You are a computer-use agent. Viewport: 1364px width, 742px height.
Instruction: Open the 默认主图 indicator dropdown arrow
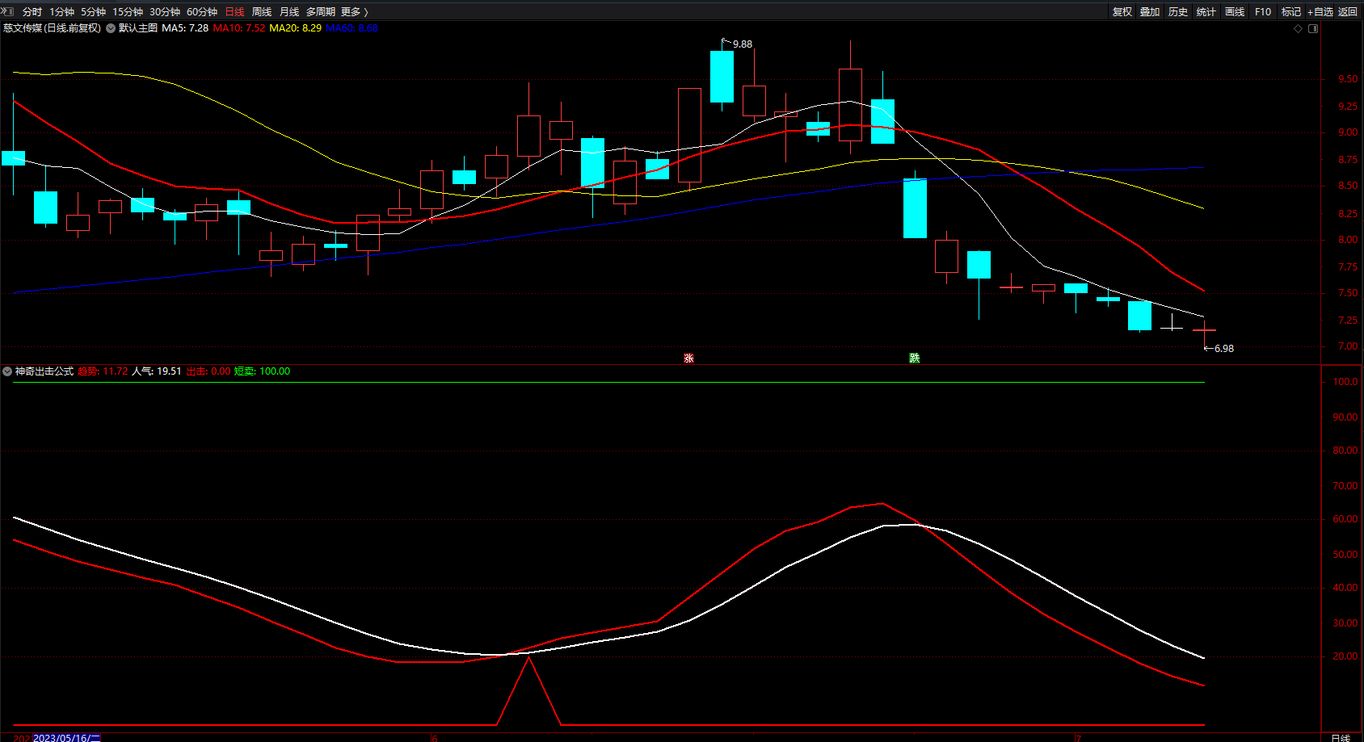pyautogui.click(x=111, y=28)
